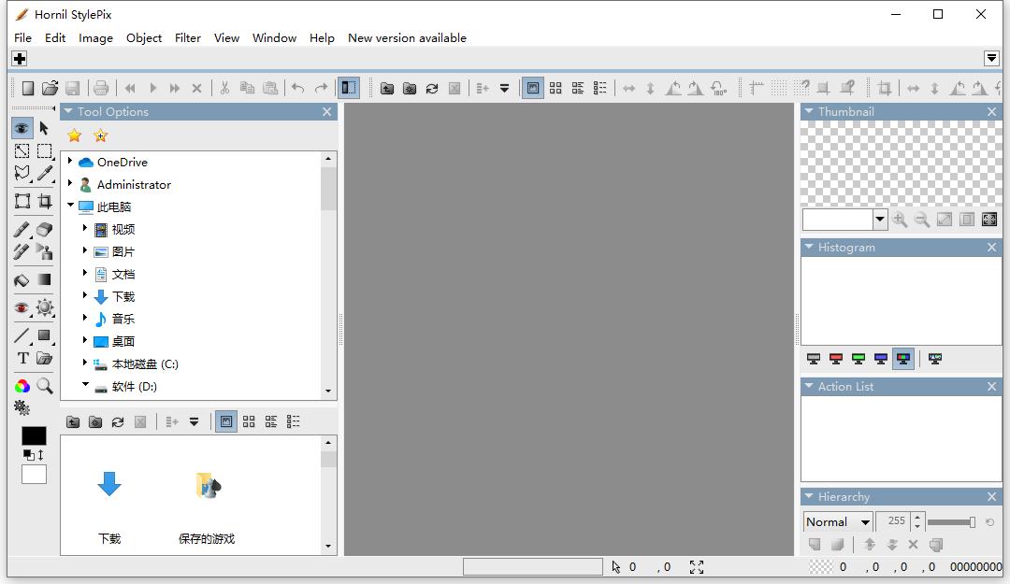
Task: Click New version available link
Action: click(407, 38)
